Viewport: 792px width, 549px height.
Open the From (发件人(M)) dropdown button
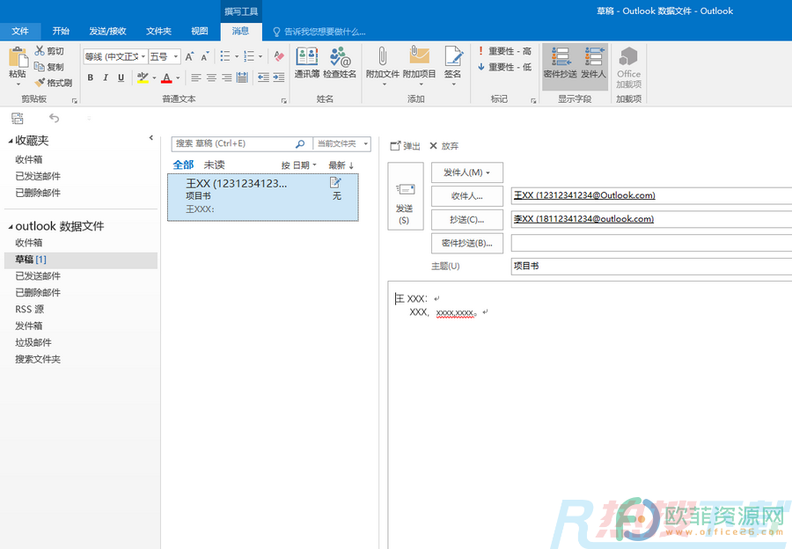466,172
